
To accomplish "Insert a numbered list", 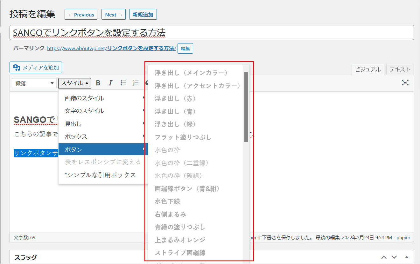I will point(136,83).
